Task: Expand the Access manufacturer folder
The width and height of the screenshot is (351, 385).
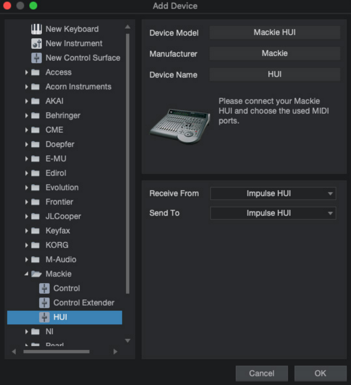Action: [26, 72]
